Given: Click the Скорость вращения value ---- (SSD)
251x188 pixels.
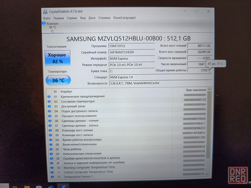Looking at the screenshot, I should click(x=200, y=58).
